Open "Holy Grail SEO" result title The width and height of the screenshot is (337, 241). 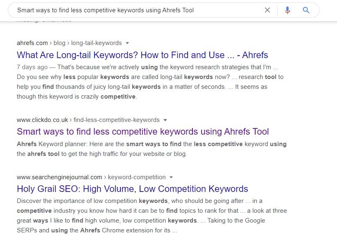pos(132,189)
